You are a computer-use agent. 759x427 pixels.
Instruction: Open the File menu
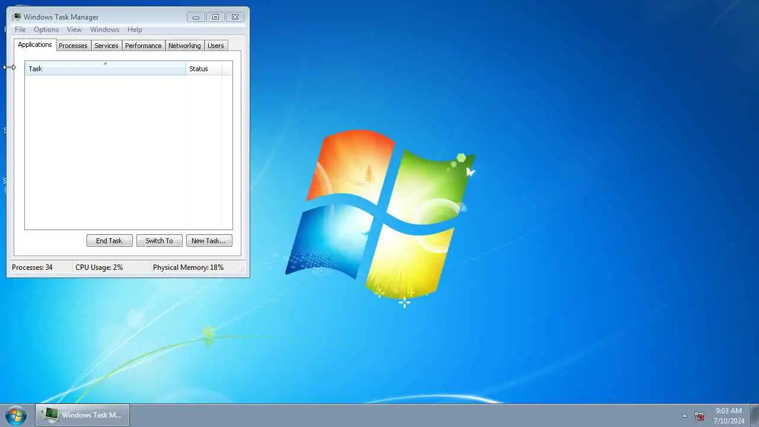click(x=20, y=30)
